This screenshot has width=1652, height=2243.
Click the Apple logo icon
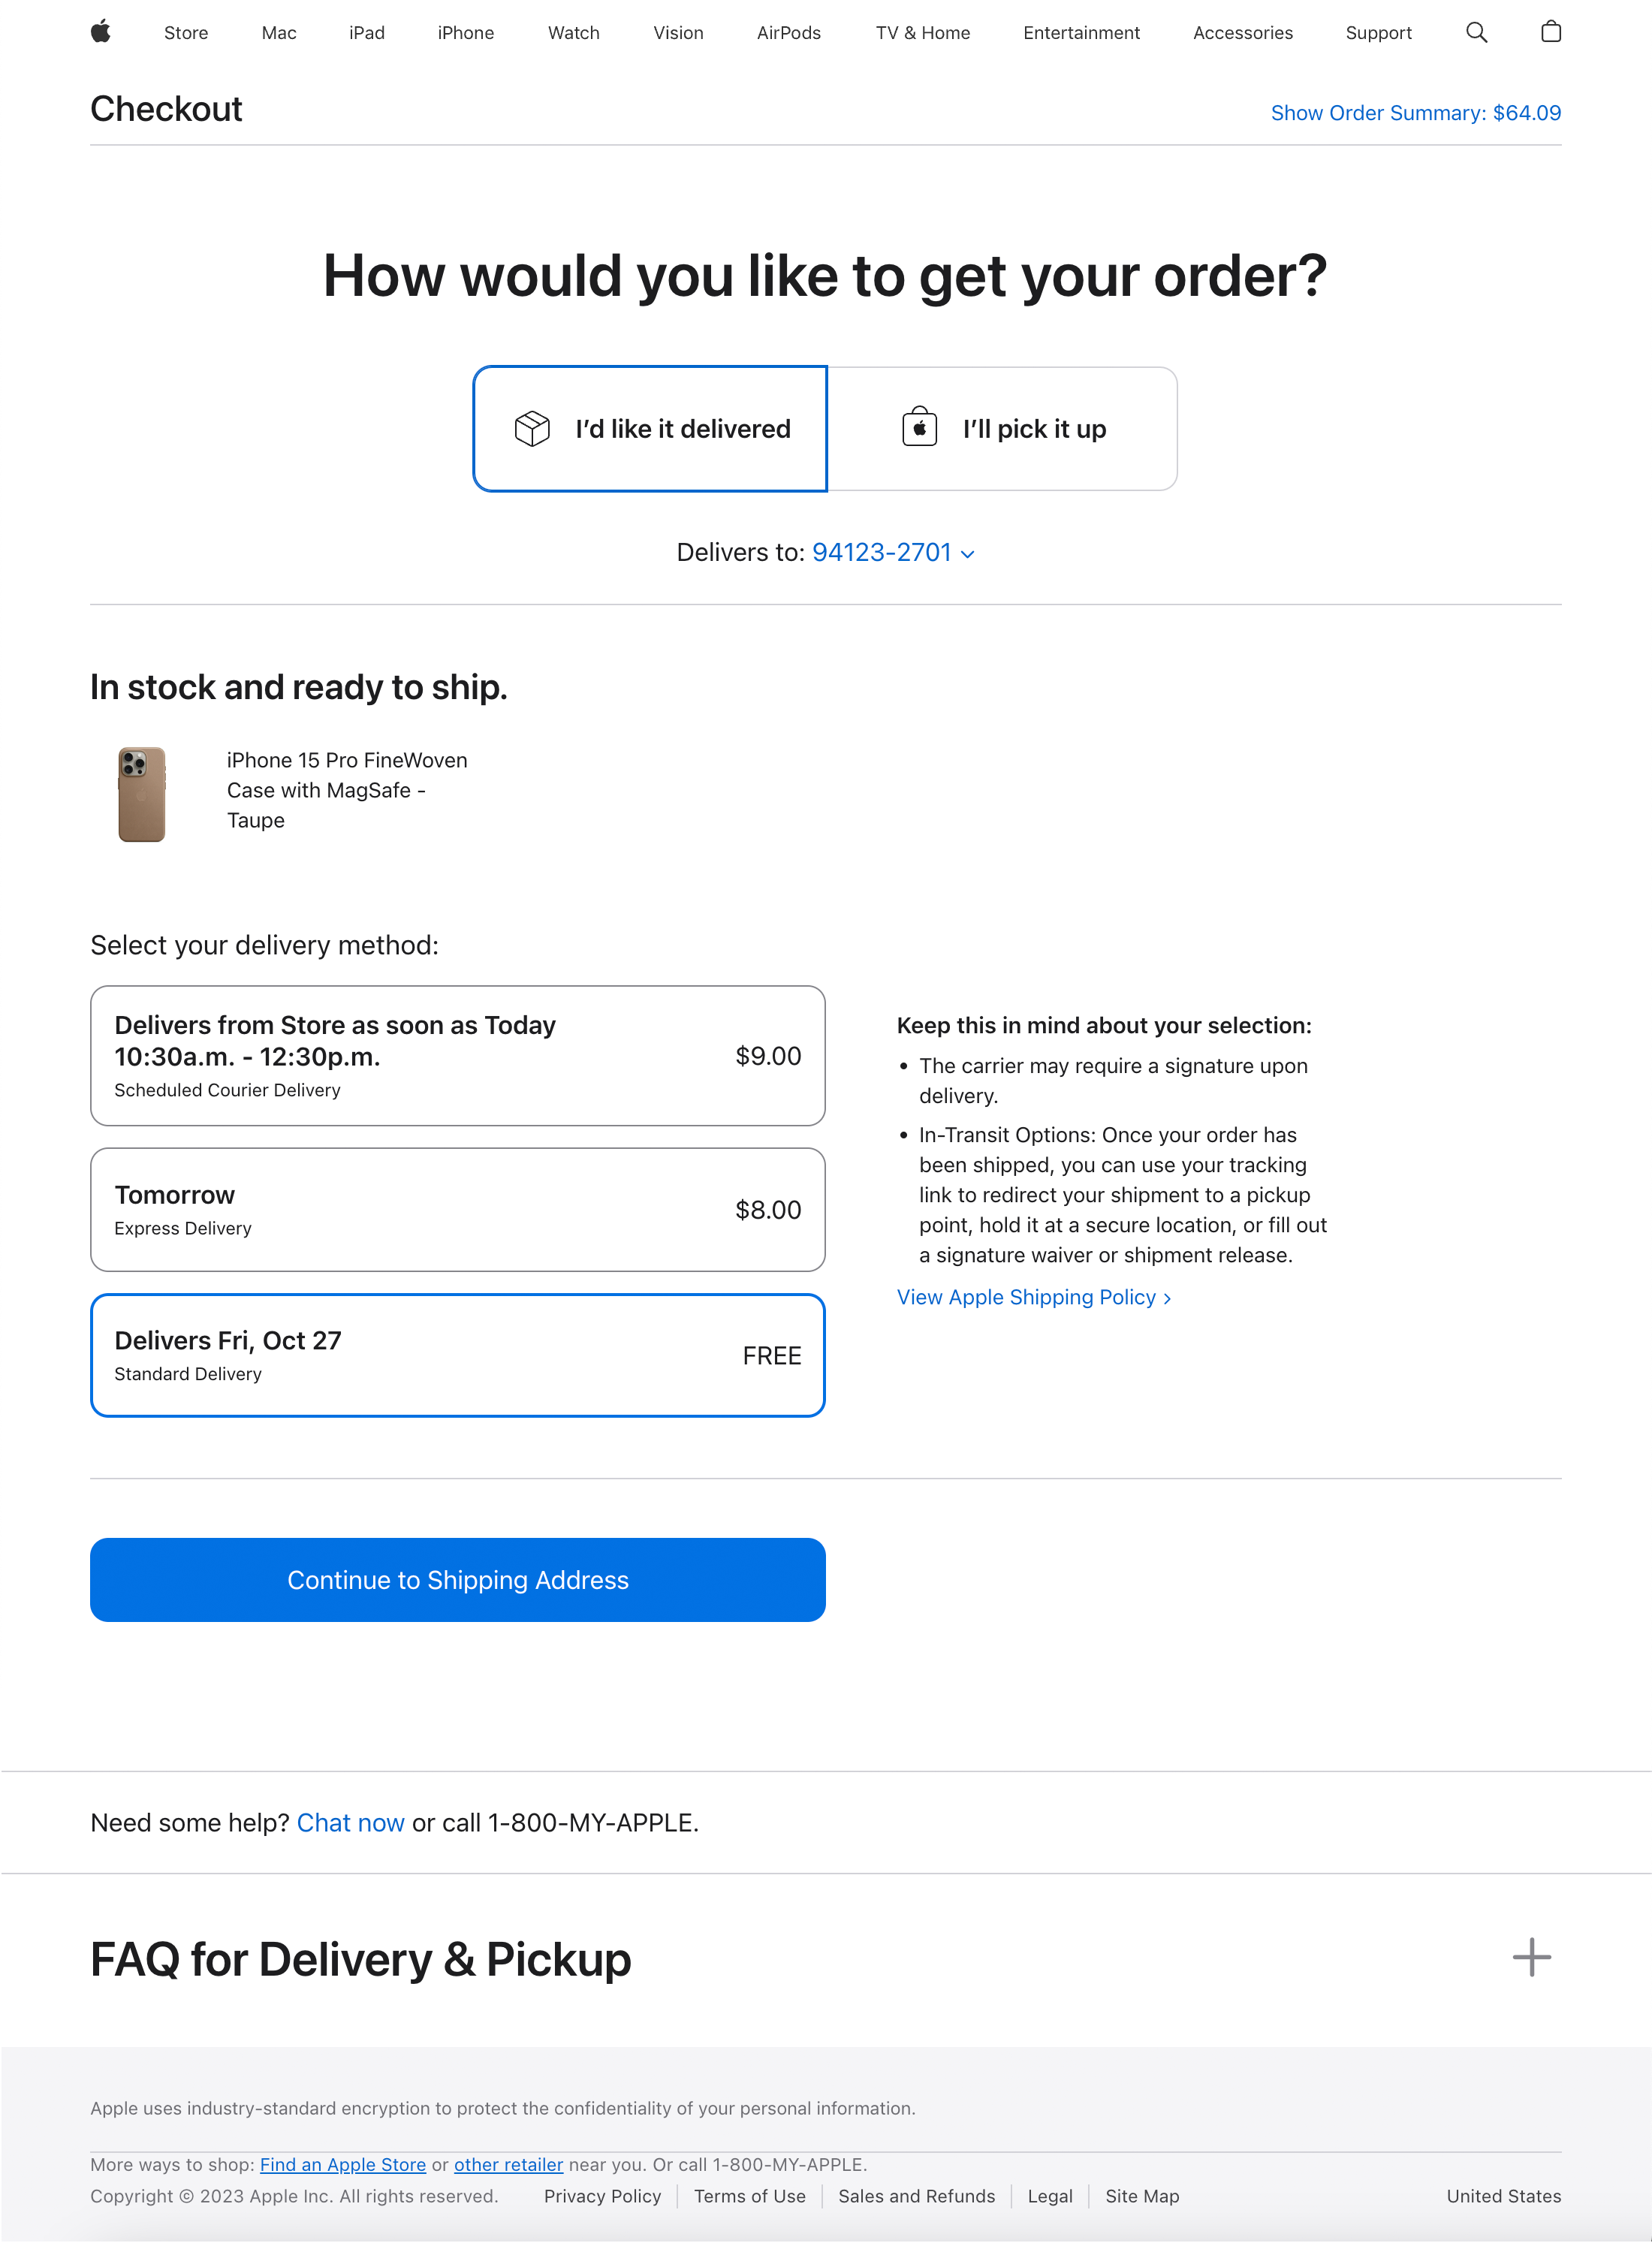[101, 32]
